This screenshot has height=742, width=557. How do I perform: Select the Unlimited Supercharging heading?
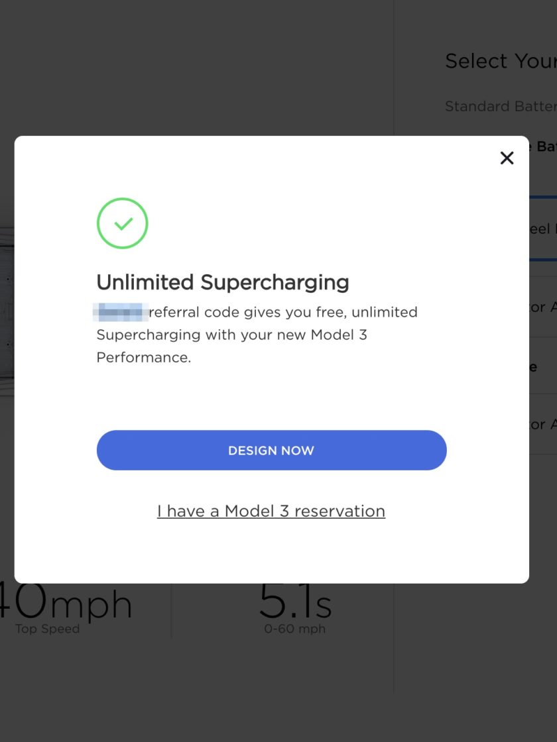(223, 282)
